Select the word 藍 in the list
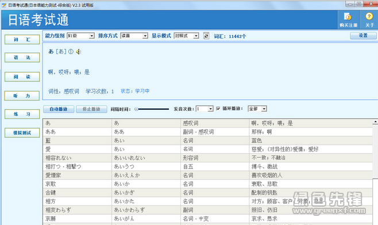 coord(48,141)
